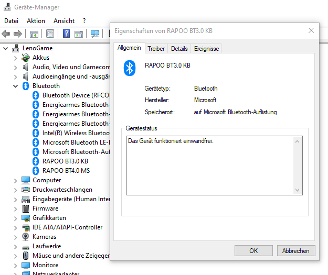Click the Monitore screen icon

26,265
